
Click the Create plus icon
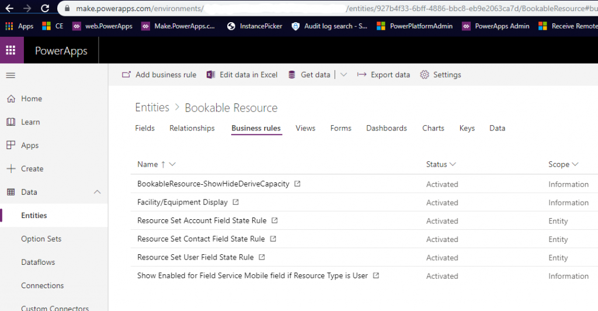(11, 168)
